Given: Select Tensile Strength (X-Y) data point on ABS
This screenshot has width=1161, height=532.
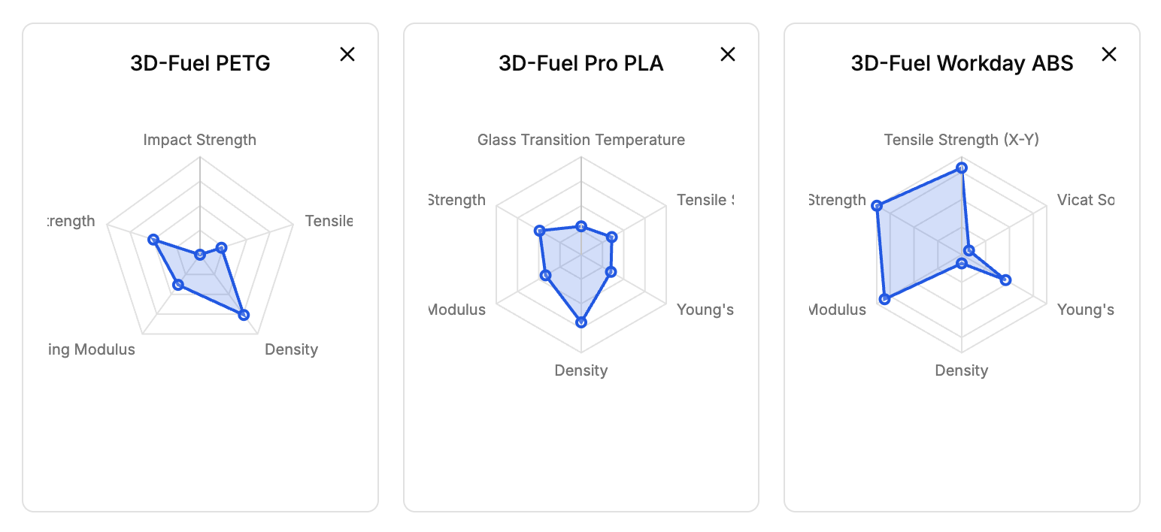Looking at the screenshot, I should pos(962,168).
